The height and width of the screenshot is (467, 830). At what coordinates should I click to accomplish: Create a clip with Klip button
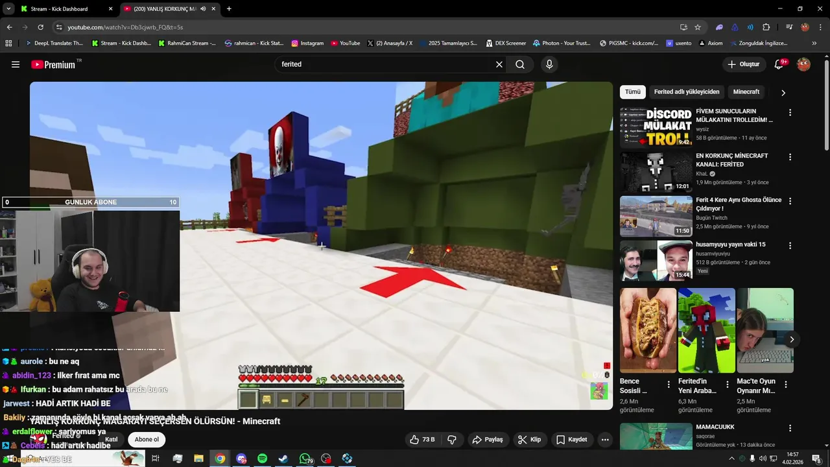click(529, 439)
